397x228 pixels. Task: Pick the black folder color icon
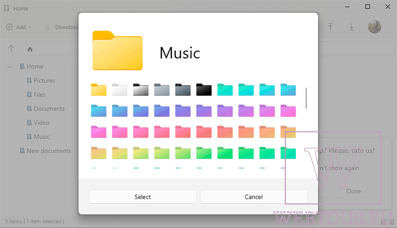(204, 90)
